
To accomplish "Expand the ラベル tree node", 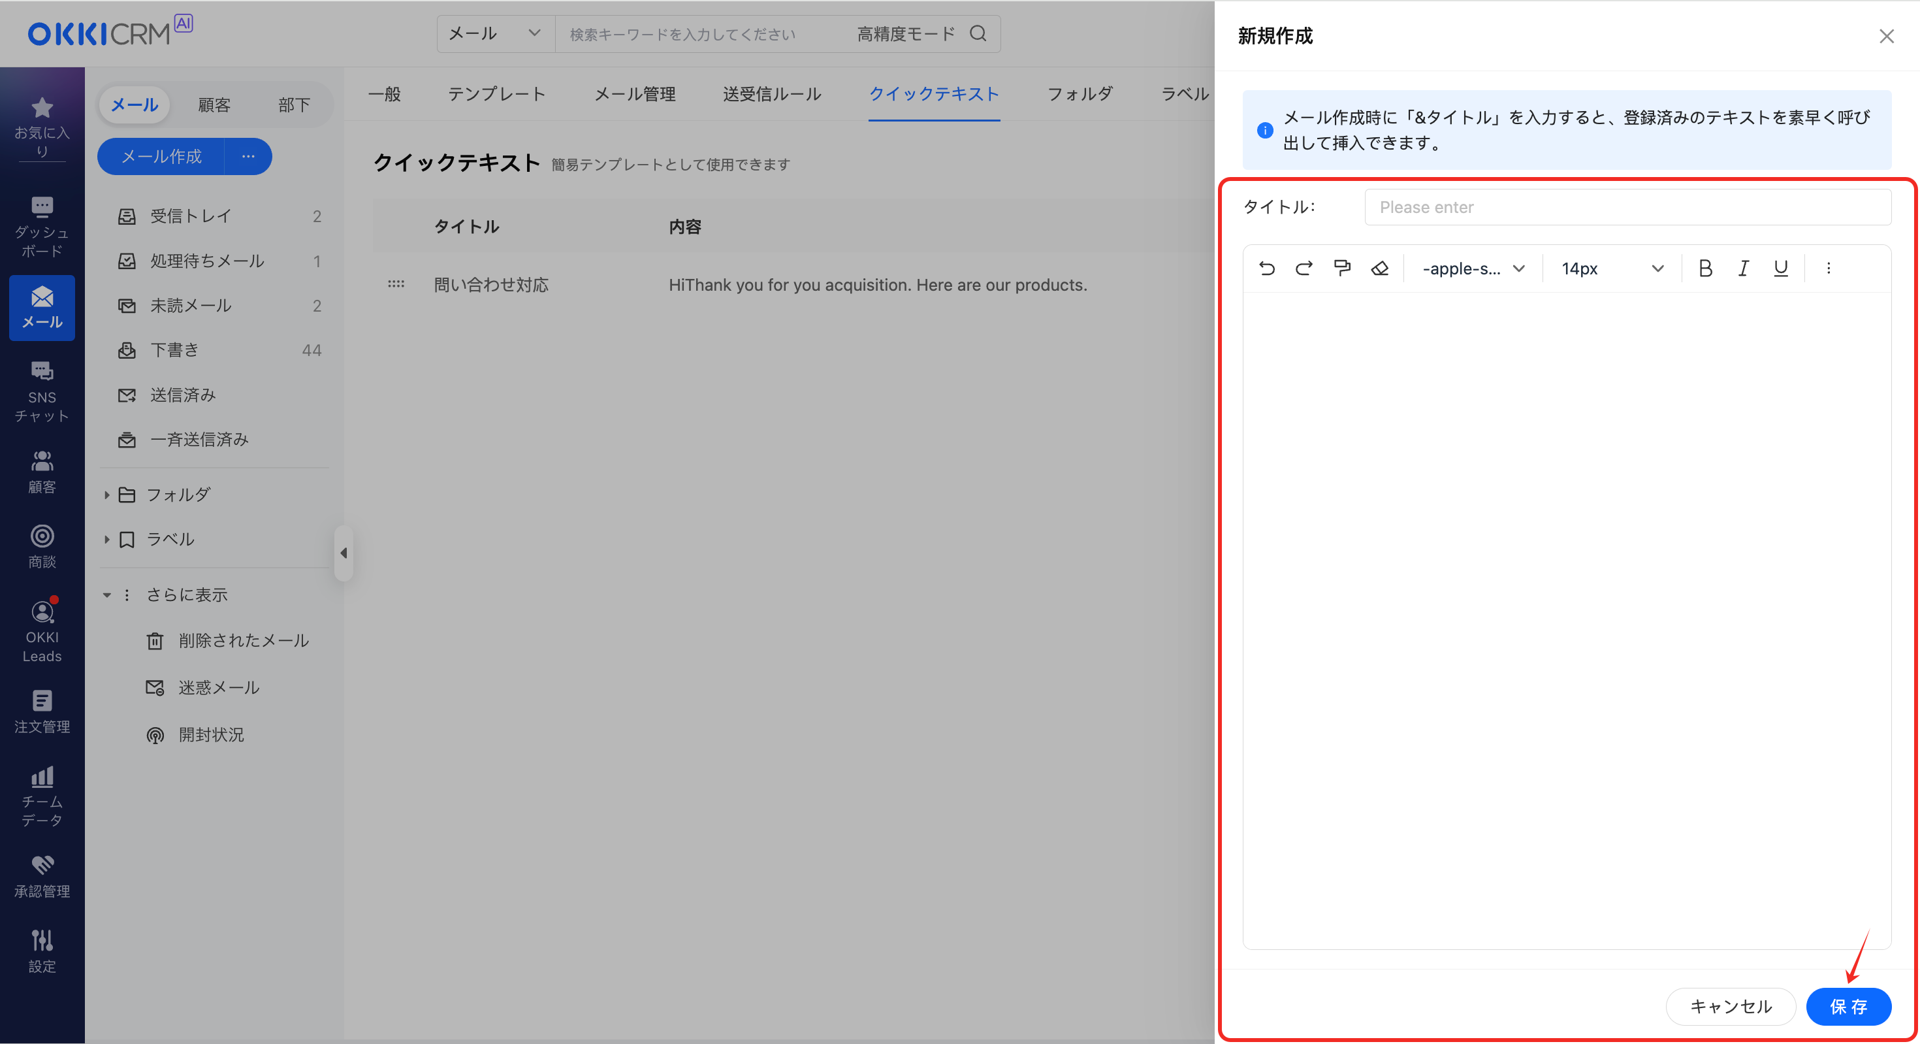I will tap(106, 540).
